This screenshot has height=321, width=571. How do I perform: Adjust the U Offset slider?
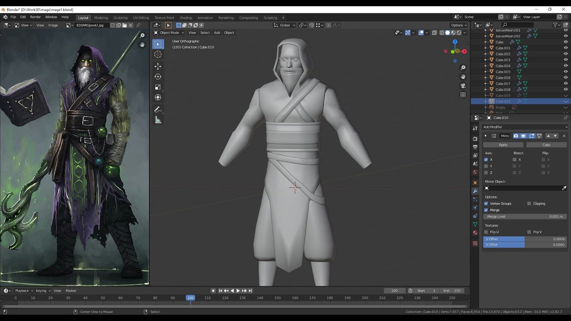pyautogui.click(x=525, y=239)
